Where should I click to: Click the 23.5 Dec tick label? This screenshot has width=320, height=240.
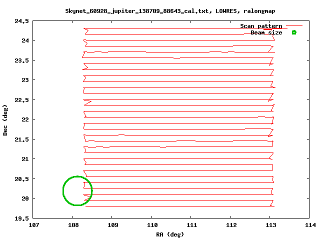coord(21,60)
